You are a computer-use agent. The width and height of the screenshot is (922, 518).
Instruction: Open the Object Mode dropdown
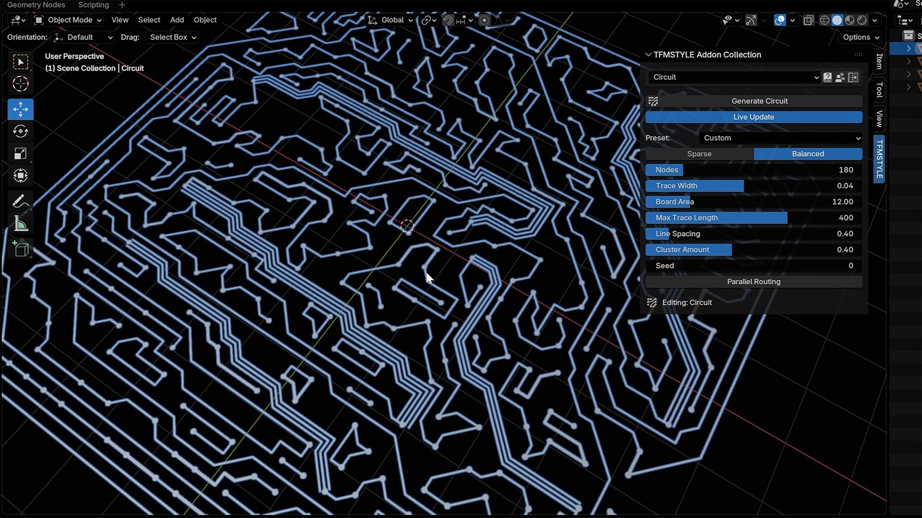68,20
